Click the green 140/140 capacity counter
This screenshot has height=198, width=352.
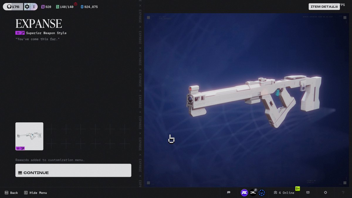coord(65,7)
